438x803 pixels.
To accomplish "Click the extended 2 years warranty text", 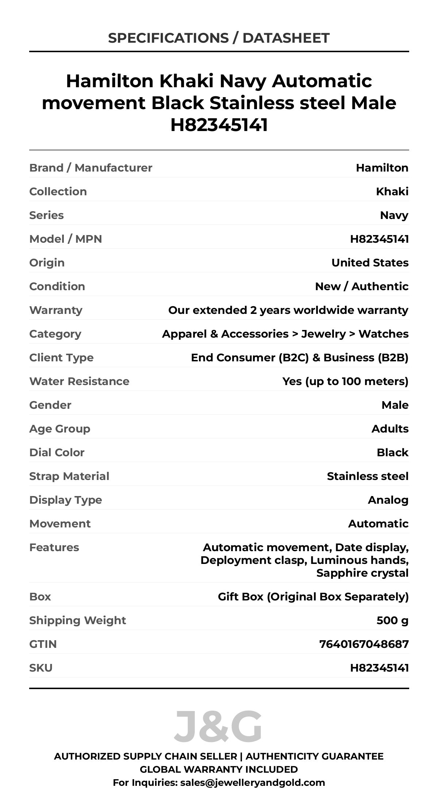I will (288, 310).
